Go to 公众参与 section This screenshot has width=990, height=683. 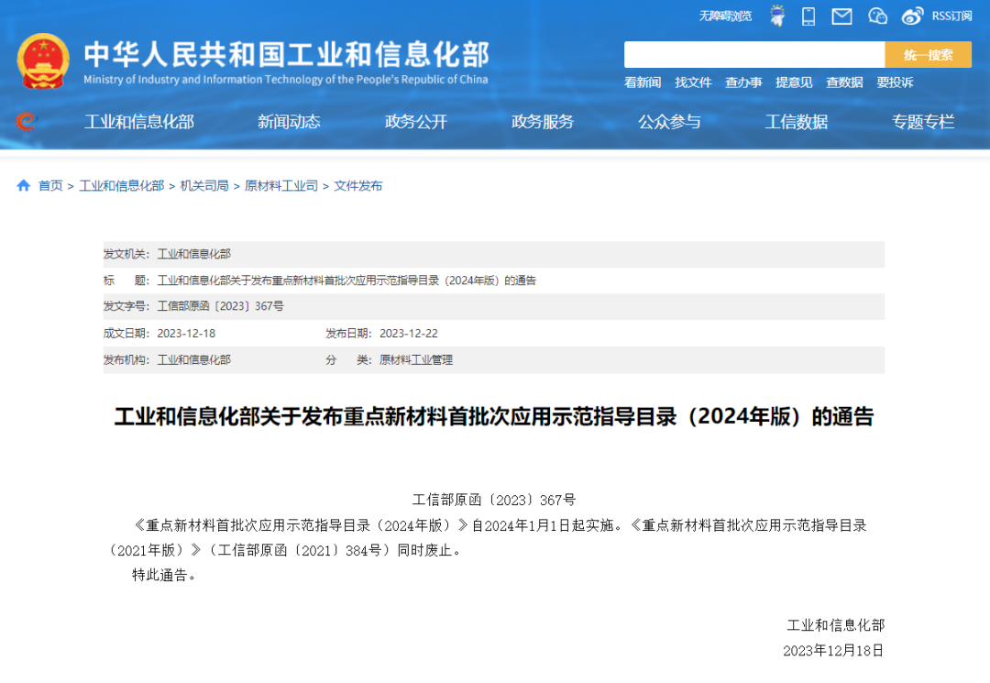(x=669, y=122)
